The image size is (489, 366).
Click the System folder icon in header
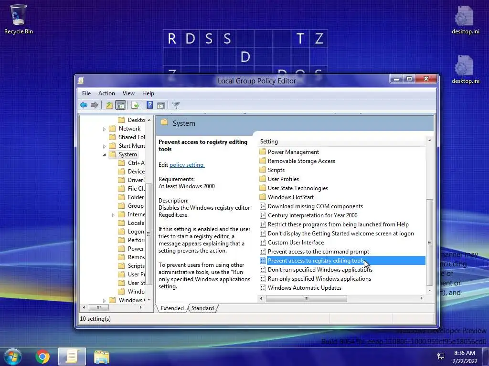(164, 122)
